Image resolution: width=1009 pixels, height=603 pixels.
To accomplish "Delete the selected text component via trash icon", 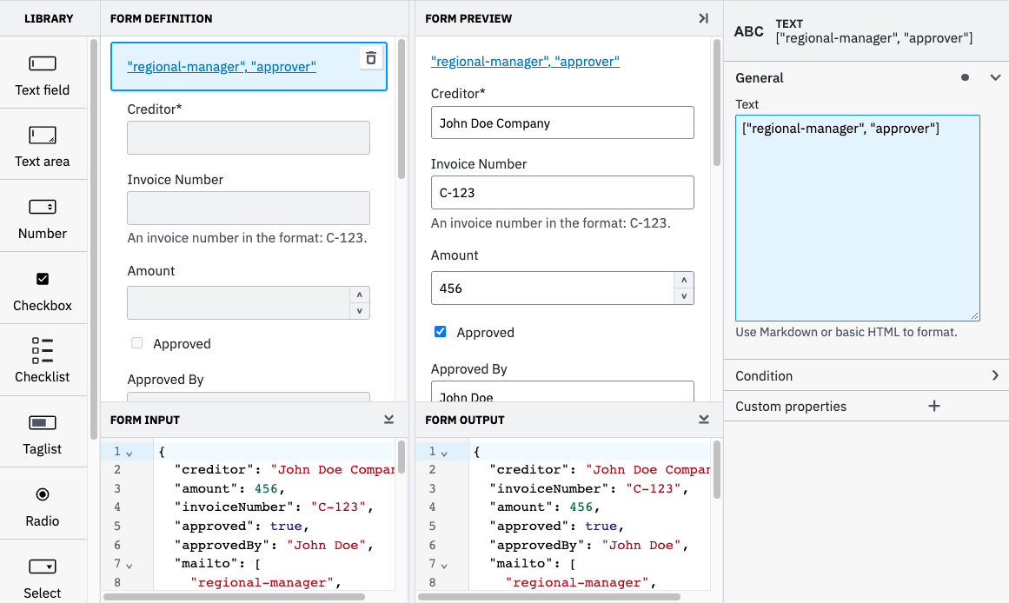I will (370, 57).
